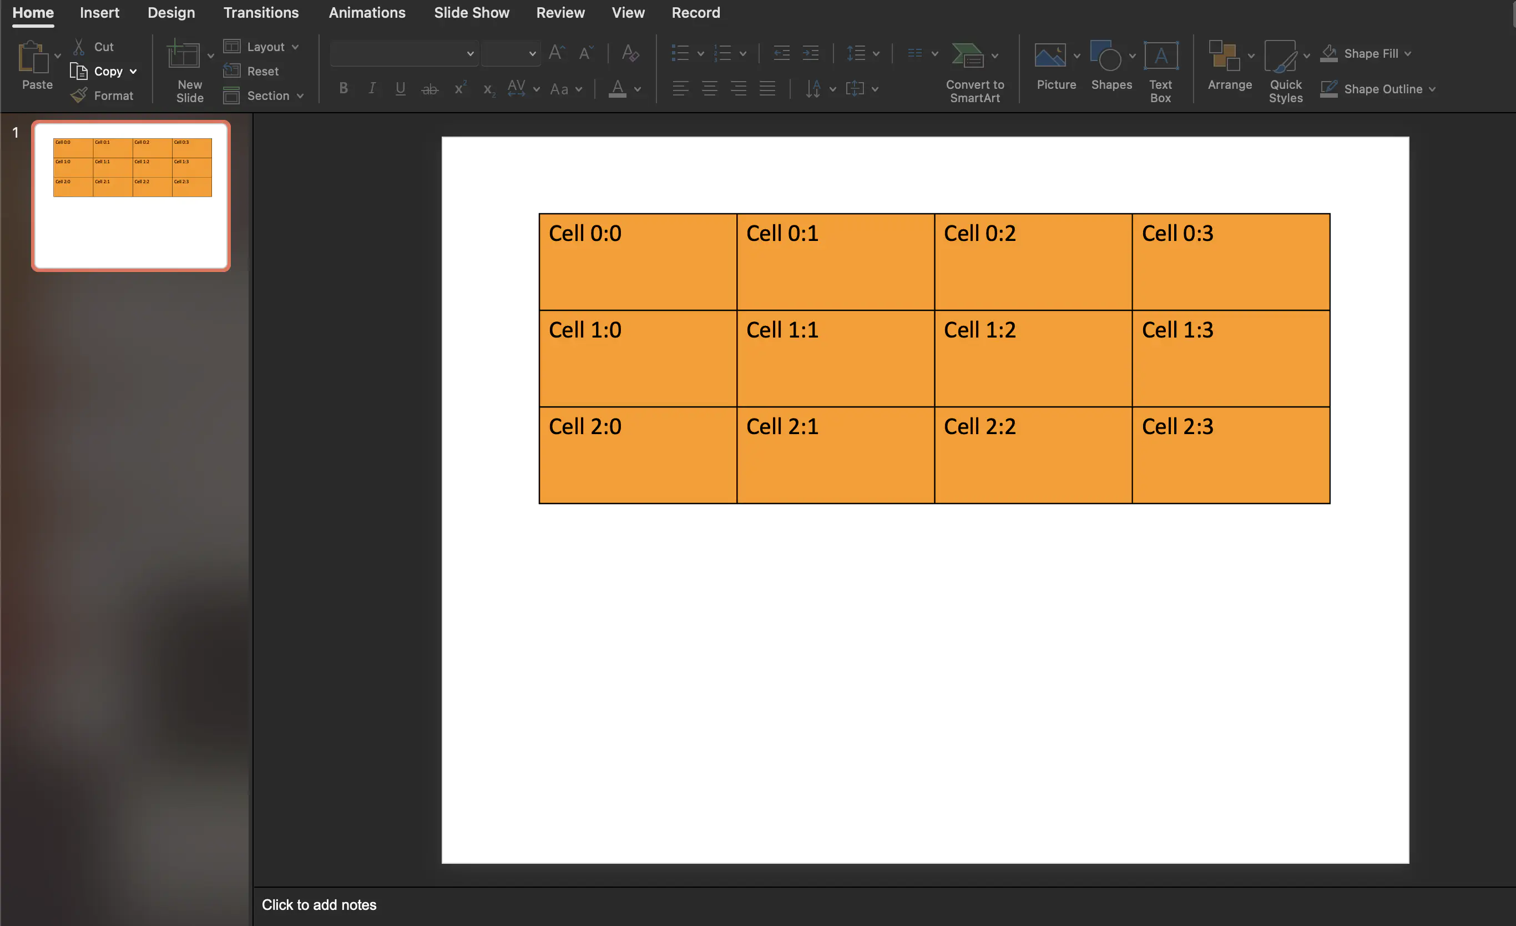Click the Quick Styles icon
This screenshot has height=926, width=1516.
coord(1280,56)
